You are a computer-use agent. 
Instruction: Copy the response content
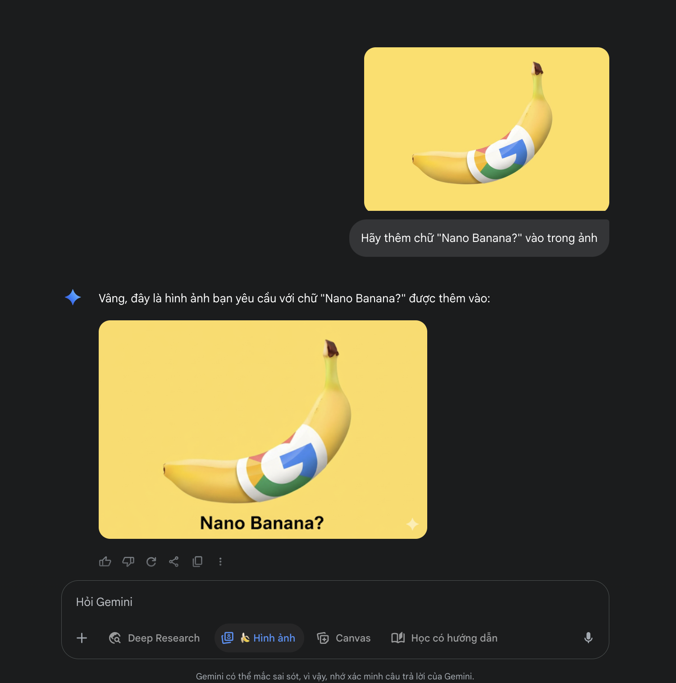(197, 561)
